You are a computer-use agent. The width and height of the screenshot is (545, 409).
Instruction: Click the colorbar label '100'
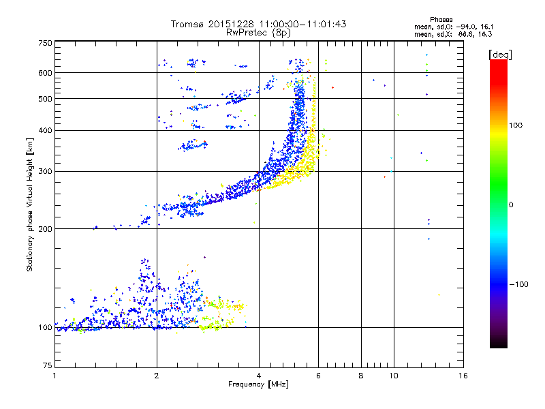coord(516,125)
